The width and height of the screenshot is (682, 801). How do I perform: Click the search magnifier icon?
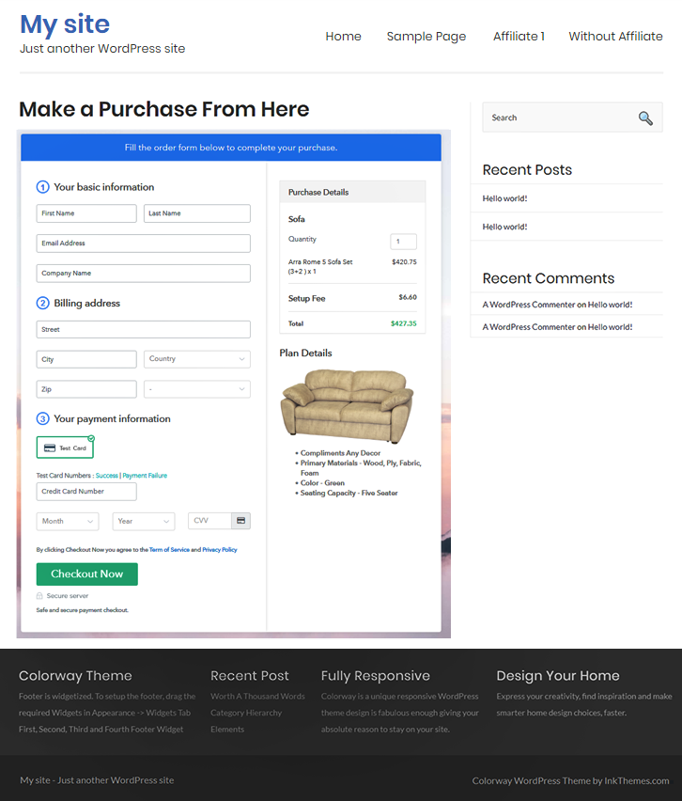(644, 118)
